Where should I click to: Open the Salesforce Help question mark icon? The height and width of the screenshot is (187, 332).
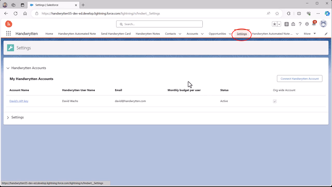point(300,24)
